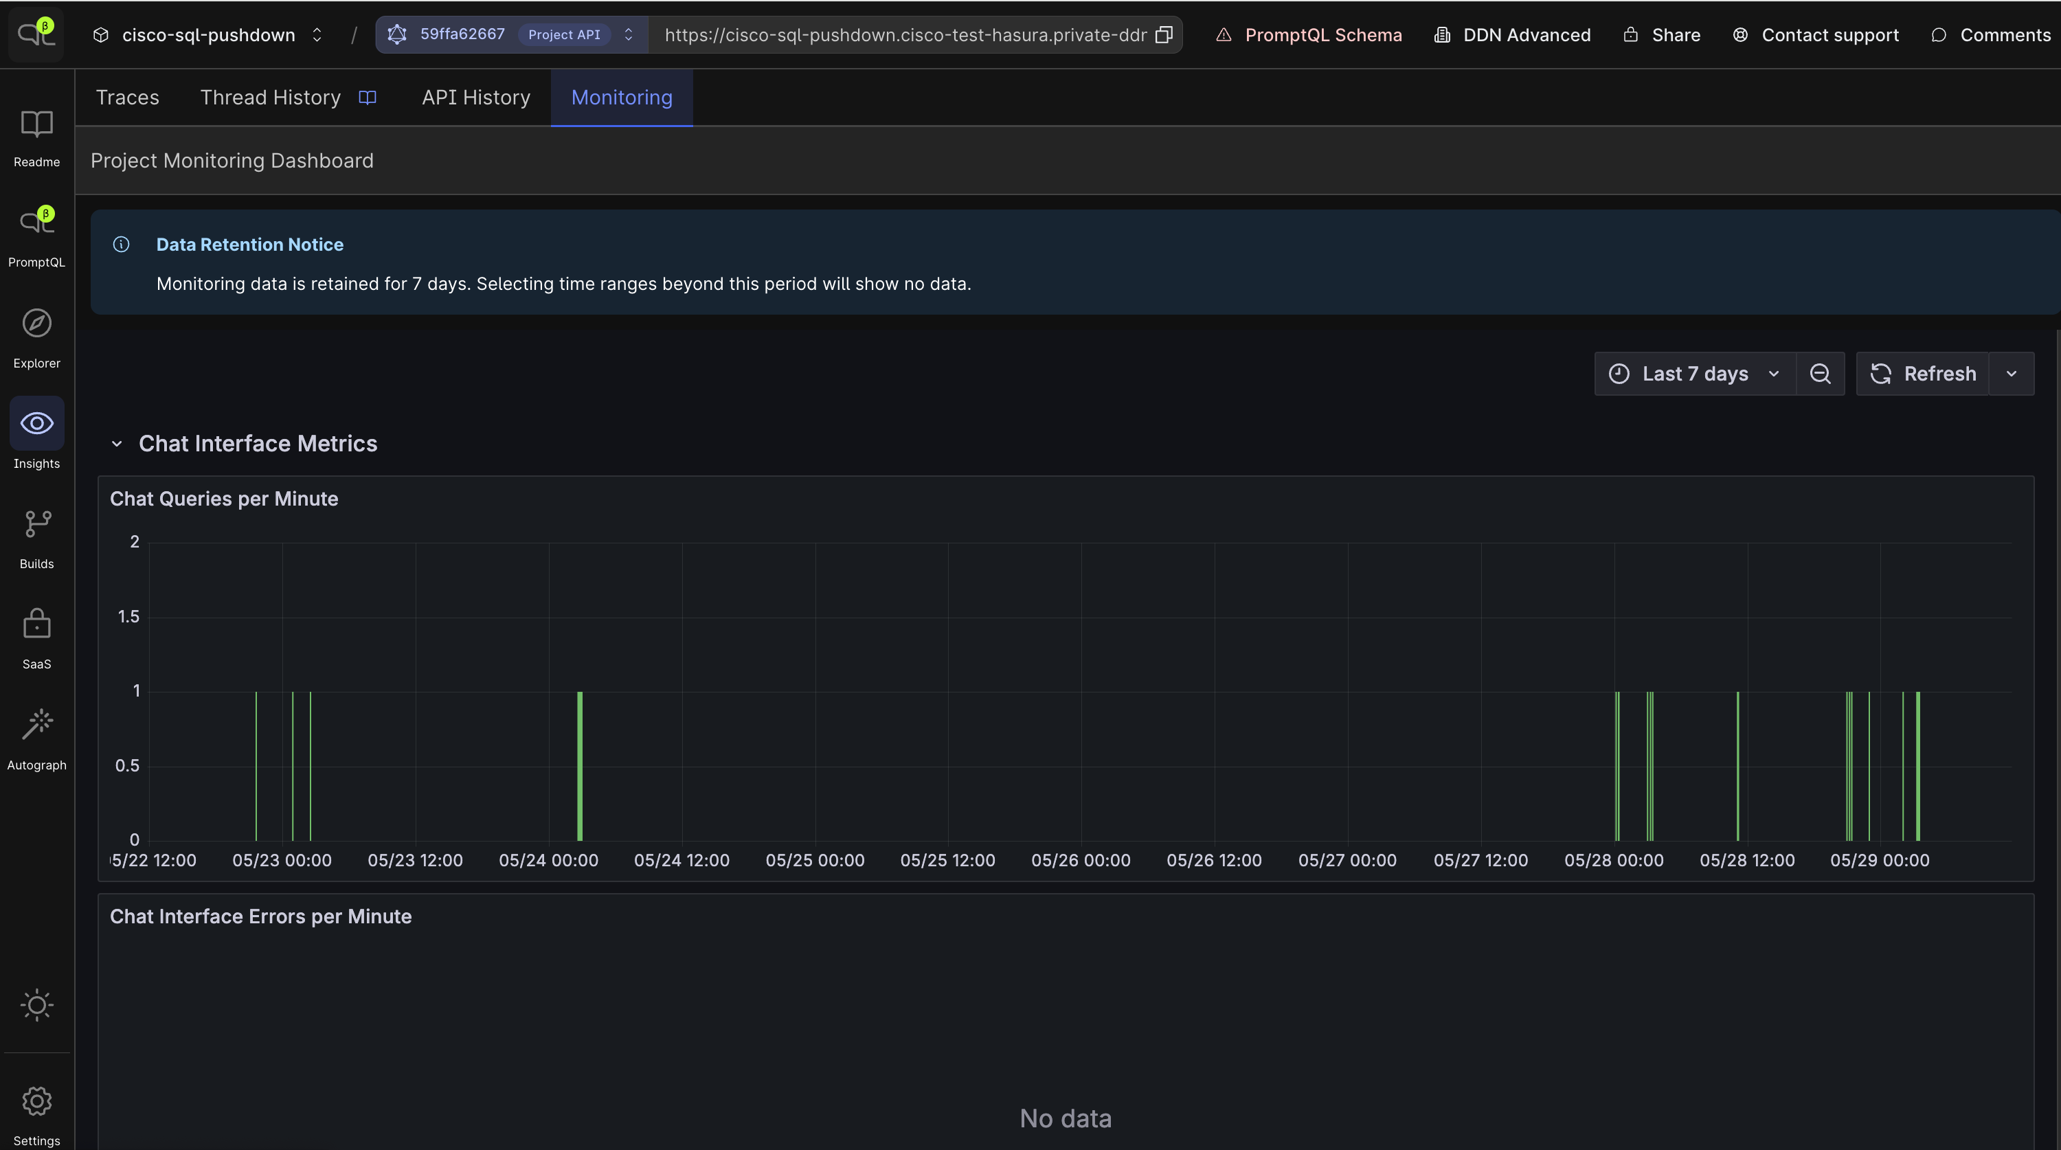The height and width of the screenshot is (1150, 2061).
Task: Expand the refresh interval options
Action: click(x=2012, y=373)
